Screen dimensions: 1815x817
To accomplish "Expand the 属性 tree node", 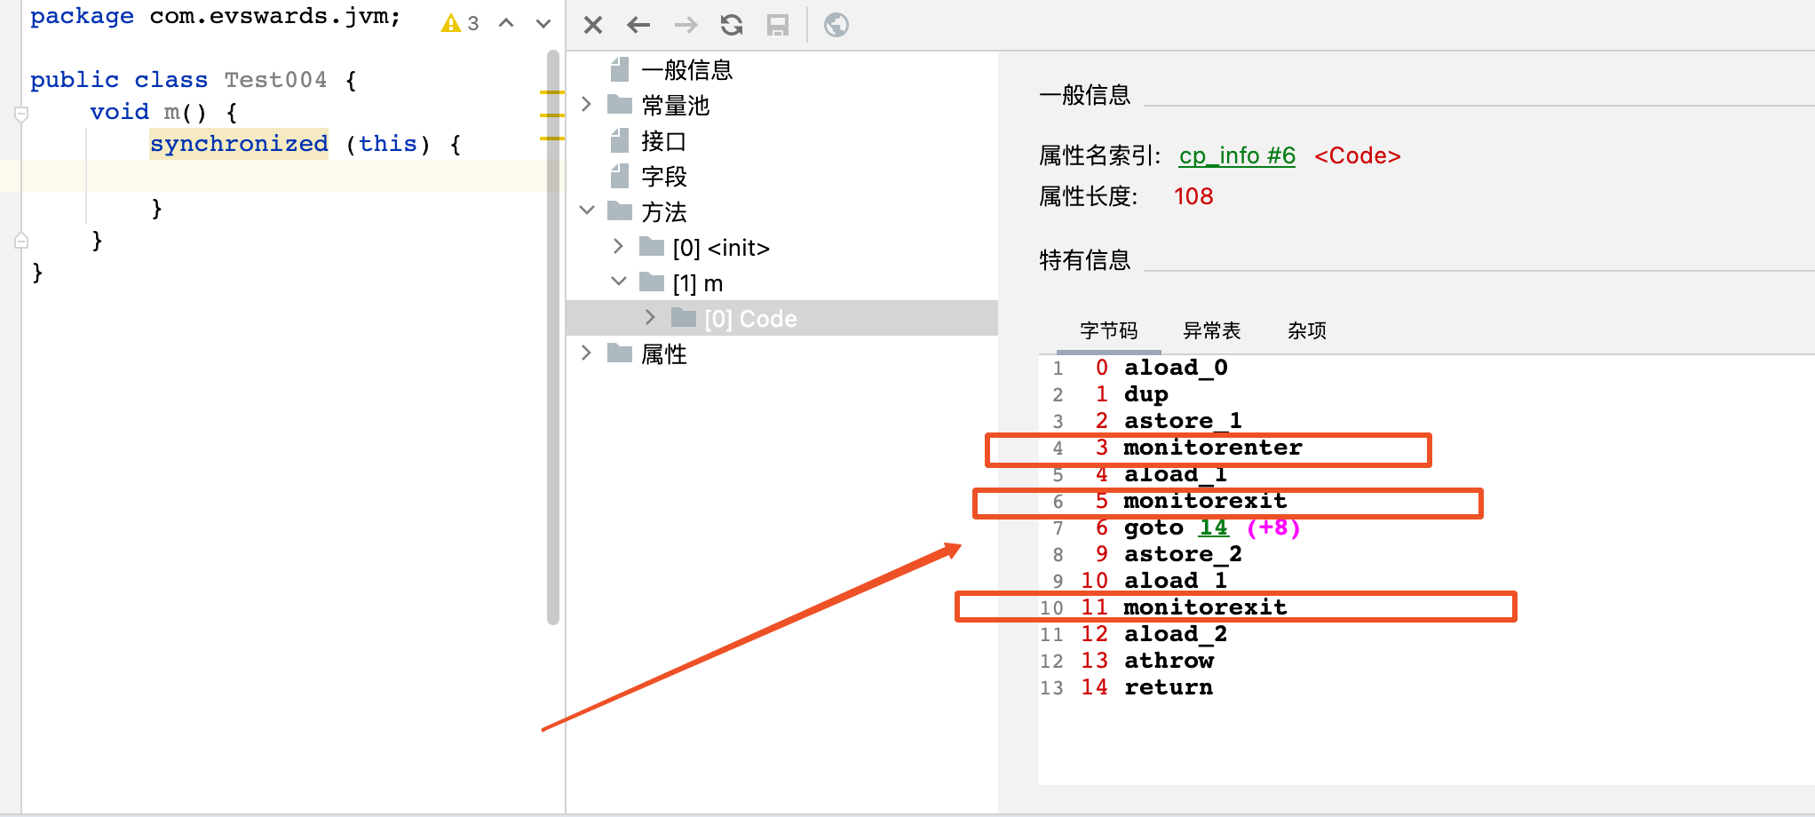I will pyautogui.click(x=586, y=353).
